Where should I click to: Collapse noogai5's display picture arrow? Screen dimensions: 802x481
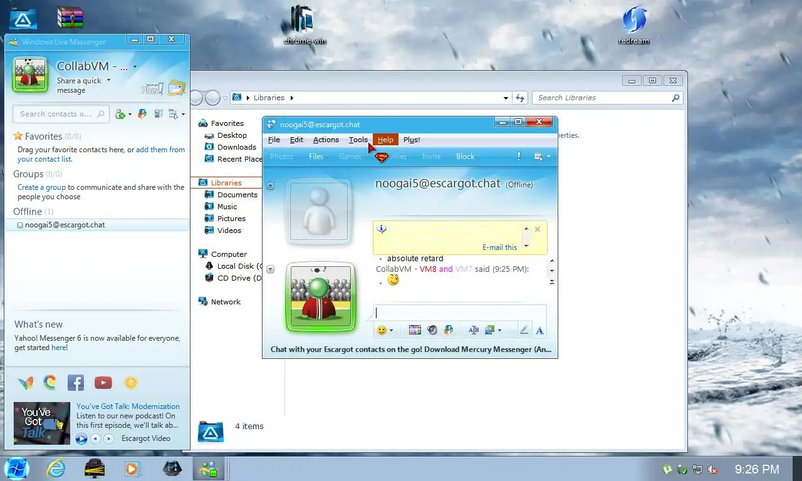coord(270,185)
